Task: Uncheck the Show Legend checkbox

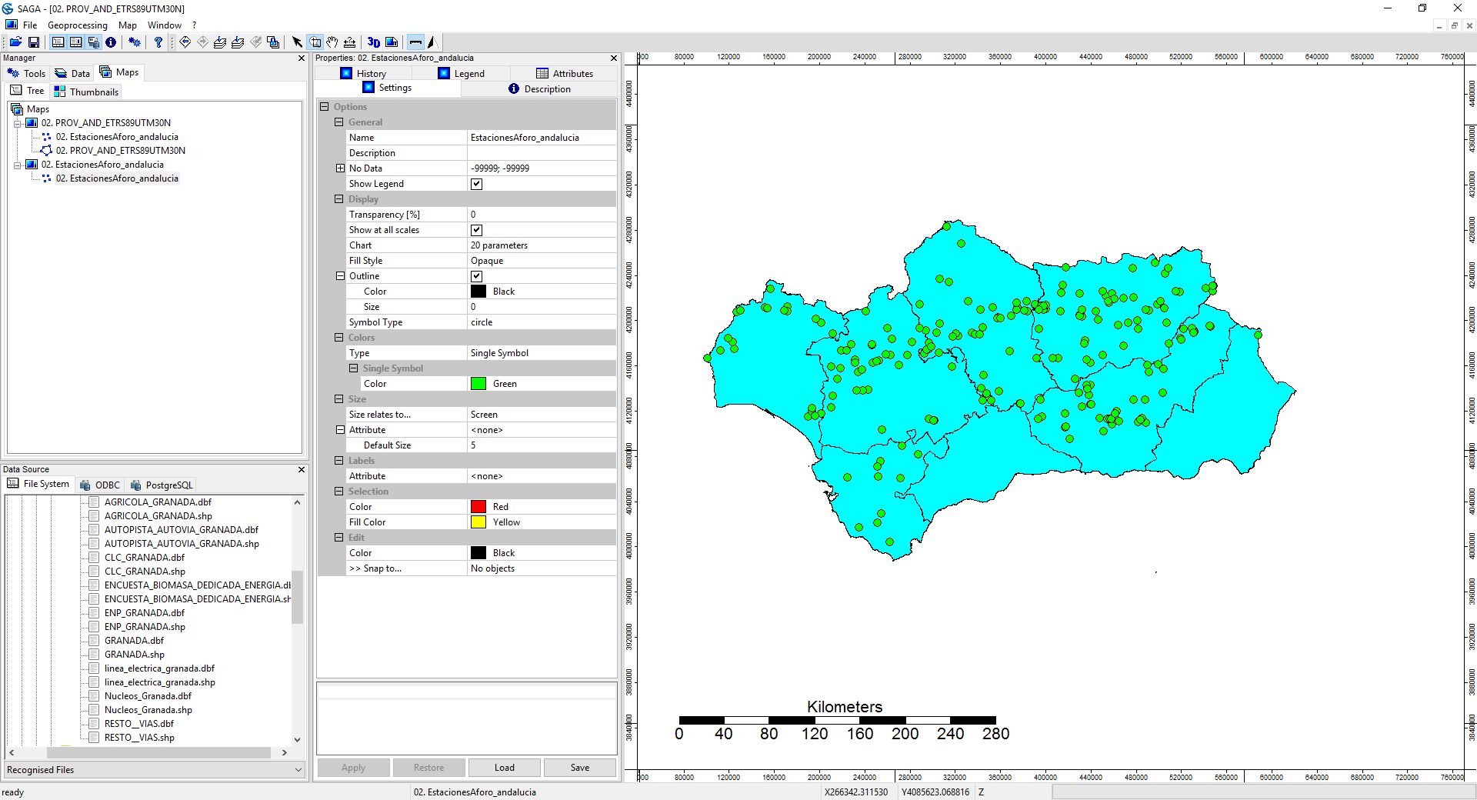Action: [x=476, y=184]
